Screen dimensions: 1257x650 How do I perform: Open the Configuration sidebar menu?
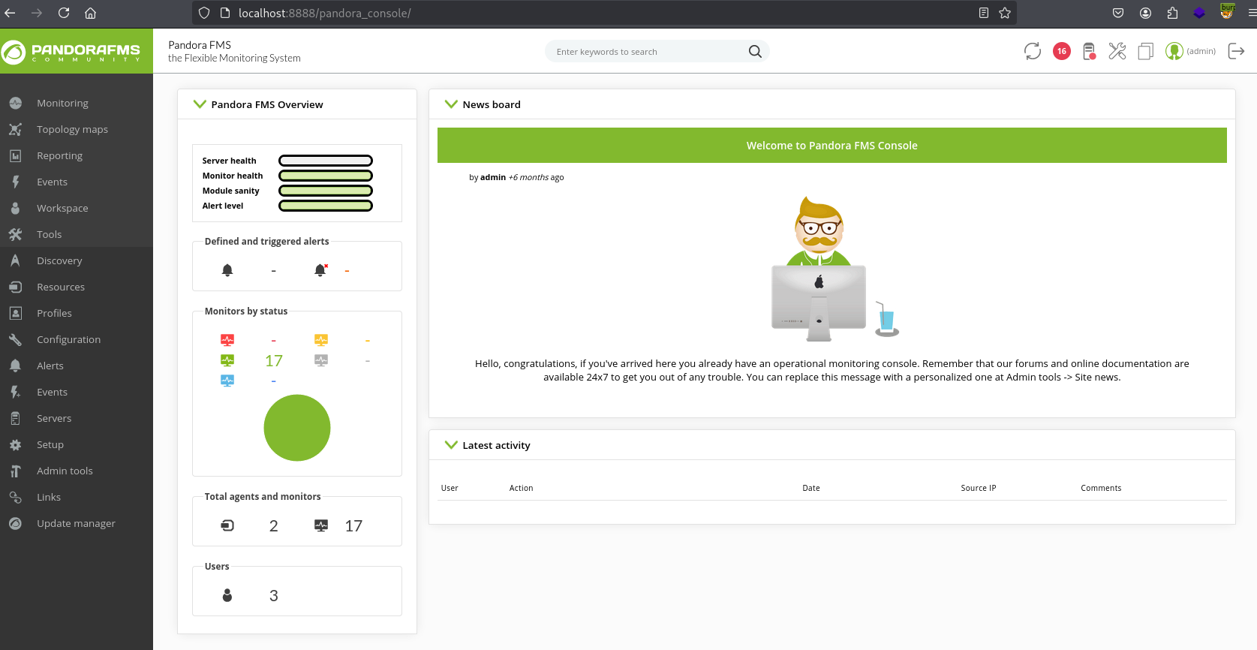pyautogui.click(x=68, y=339)
